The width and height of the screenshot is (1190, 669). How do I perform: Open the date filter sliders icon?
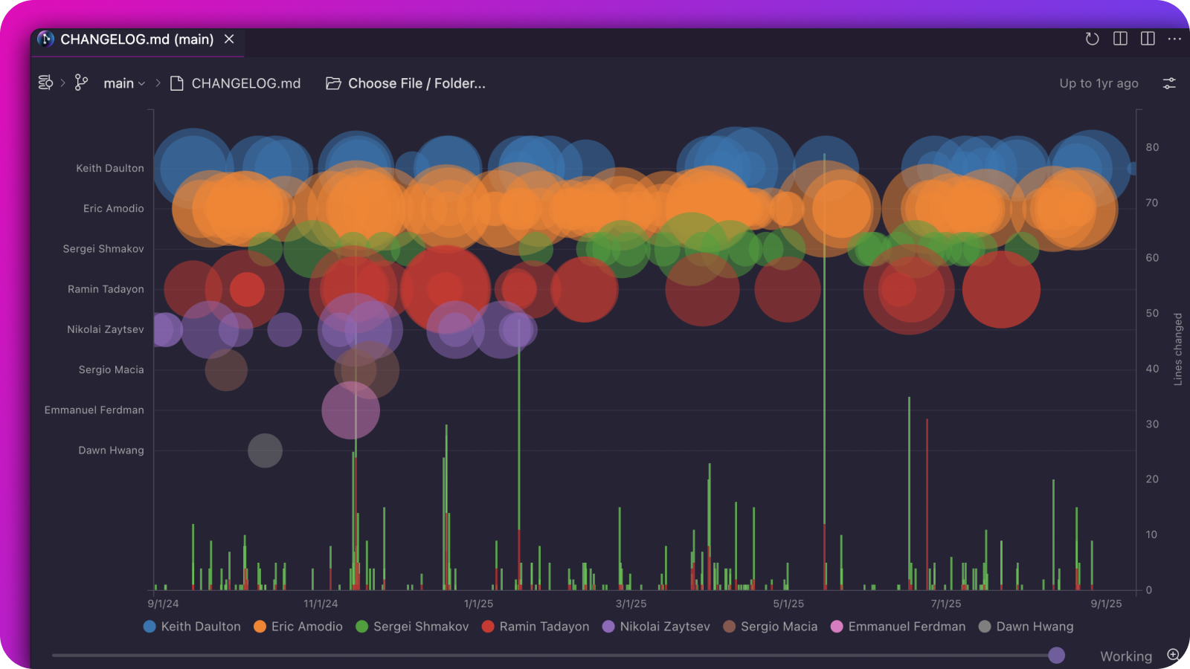1169,83
